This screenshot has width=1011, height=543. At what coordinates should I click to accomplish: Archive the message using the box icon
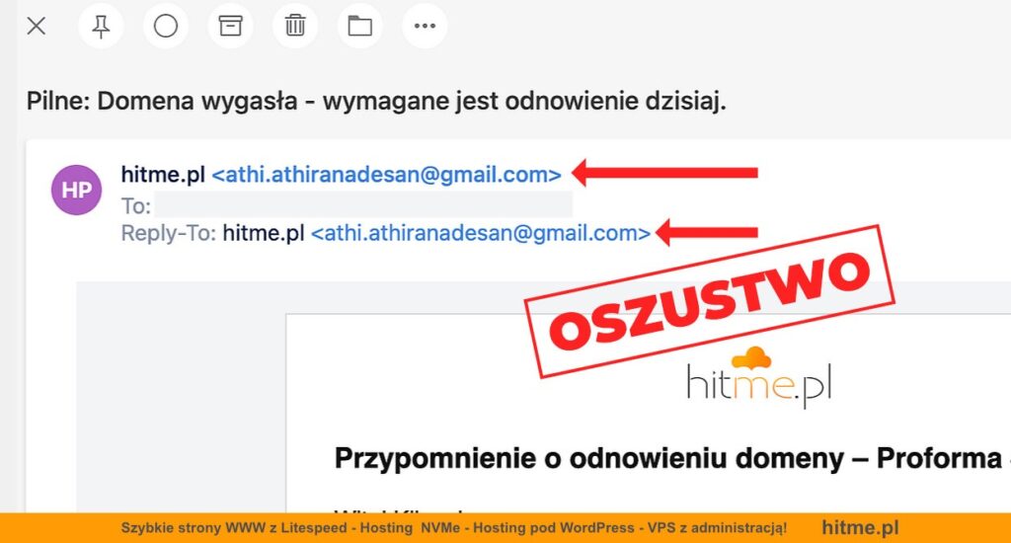(230, 26)
